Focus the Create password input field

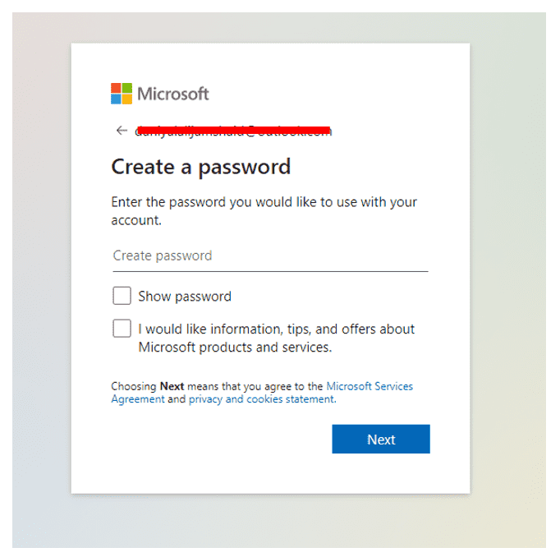coord(269,255)
